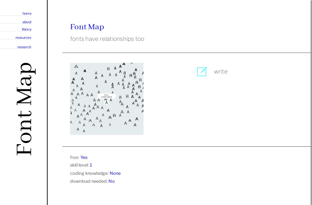The height and width of the screenshot is (205, 312).
Task: Select the "1" skill level link
Action: (91, 165)
